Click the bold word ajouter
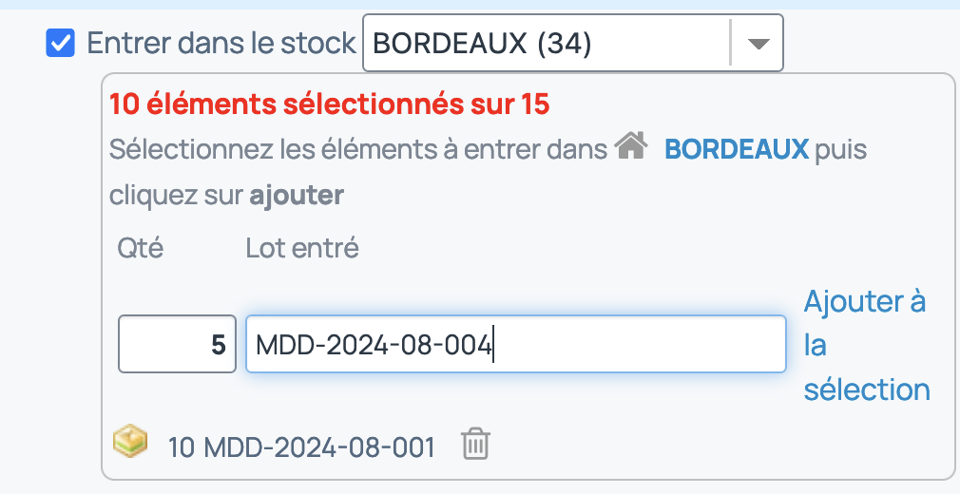This screenshot has width=960, height=494. [297, 196]
